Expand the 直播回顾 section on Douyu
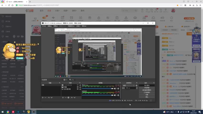The image size is (203, 114). pos(186,27)
